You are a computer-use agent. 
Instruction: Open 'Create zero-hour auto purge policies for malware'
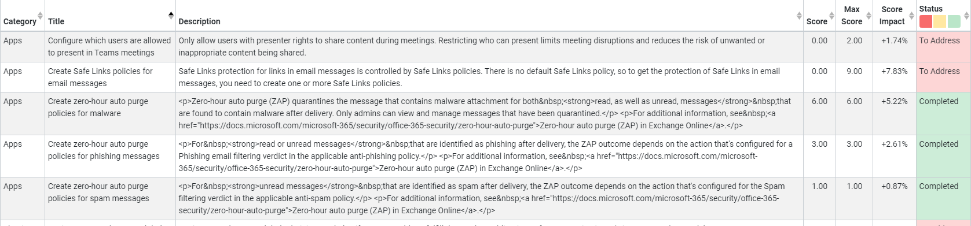point(98,107)
